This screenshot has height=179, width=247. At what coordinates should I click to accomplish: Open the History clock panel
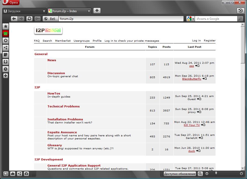(x=6, y=69)
